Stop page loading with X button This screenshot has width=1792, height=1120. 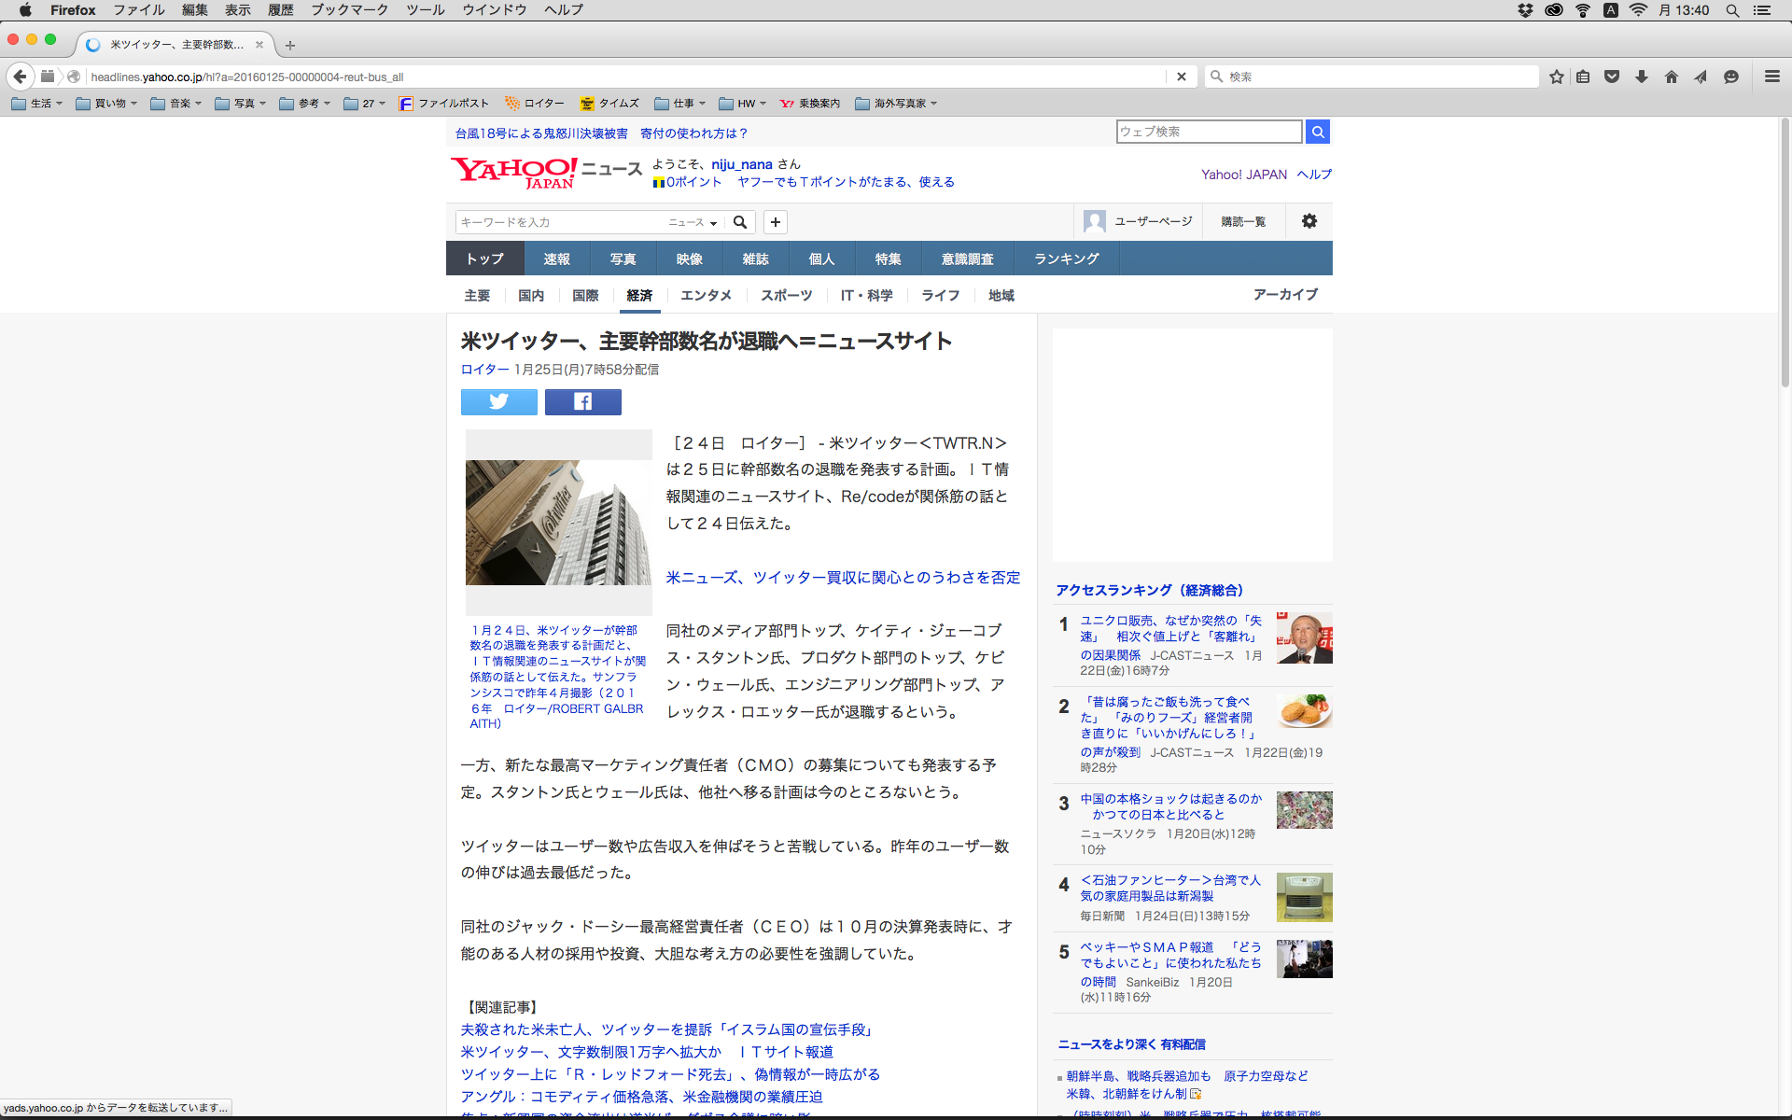click(x=1181, y=77)
